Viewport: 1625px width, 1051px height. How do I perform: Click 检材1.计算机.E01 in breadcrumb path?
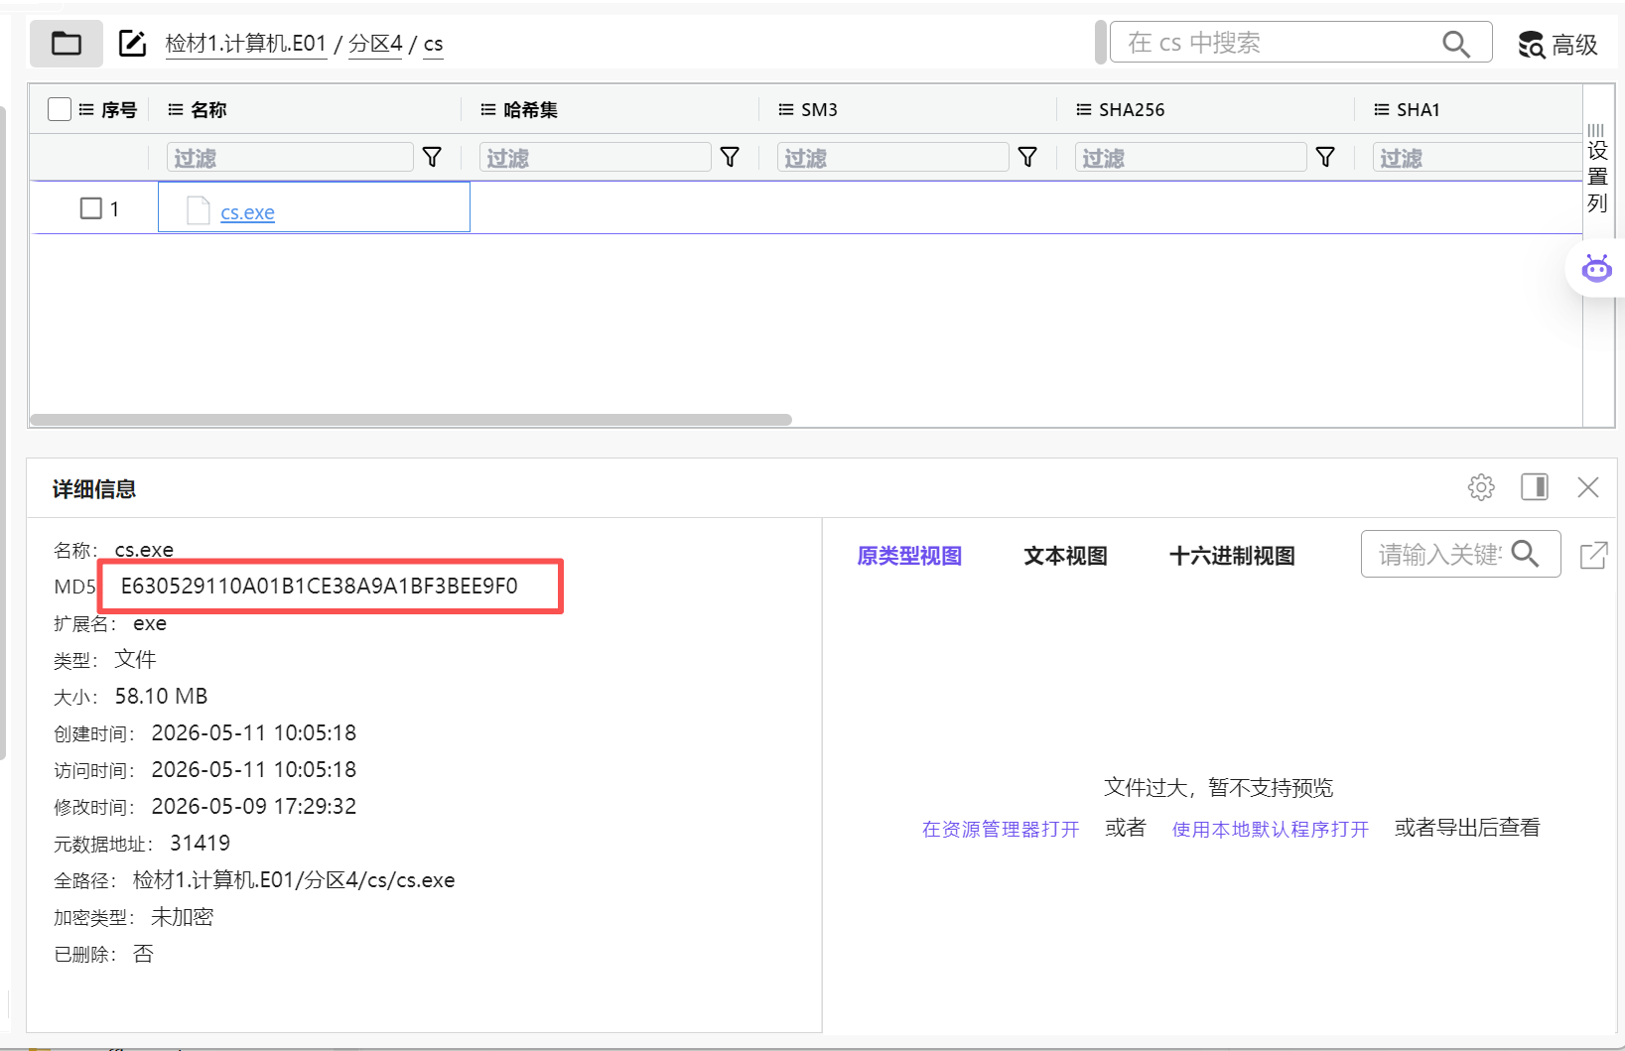pyautogui.click(x=246, y=44)
